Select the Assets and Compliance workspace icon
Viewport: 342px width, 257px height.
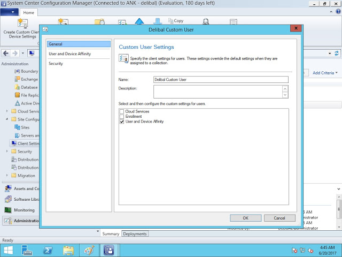pos(8,188)
